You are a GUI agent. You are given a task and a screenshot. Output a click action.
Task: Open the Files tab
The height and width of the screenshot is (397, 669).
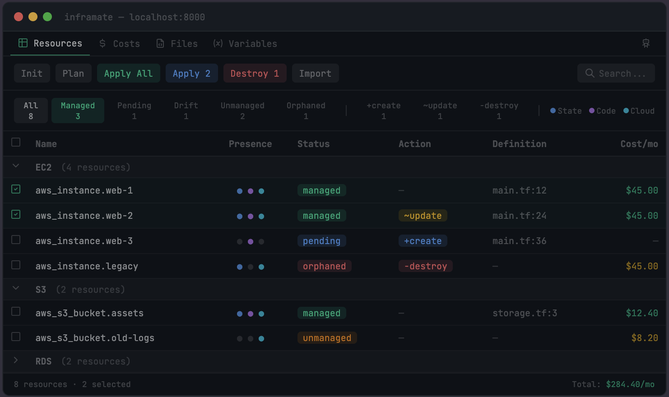point(177,44)
